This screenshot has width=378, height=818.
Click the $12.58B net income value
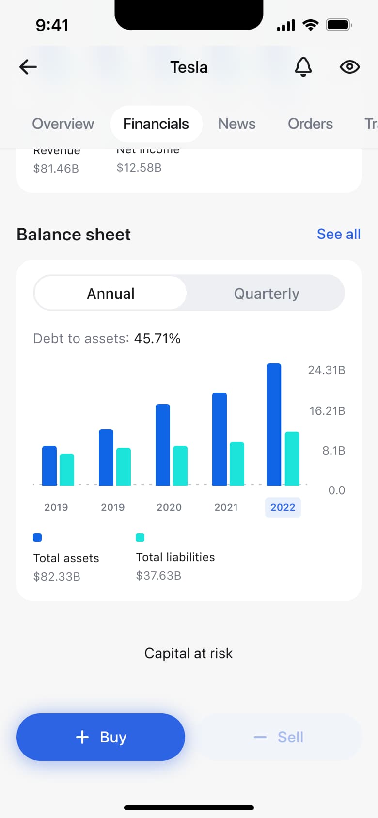(x=139, y=168)
